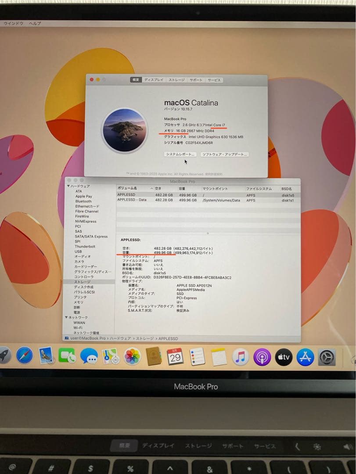This screenshot has width=356, height=474.
Task: Launch the App Store from the Dock
Action: [305, 358]
